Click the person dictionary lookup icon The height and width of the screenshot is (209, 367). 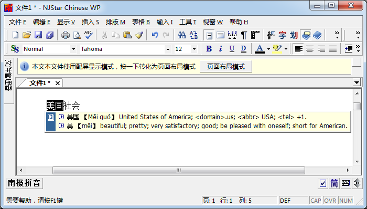pyautogui.click(x=271, y=35)
